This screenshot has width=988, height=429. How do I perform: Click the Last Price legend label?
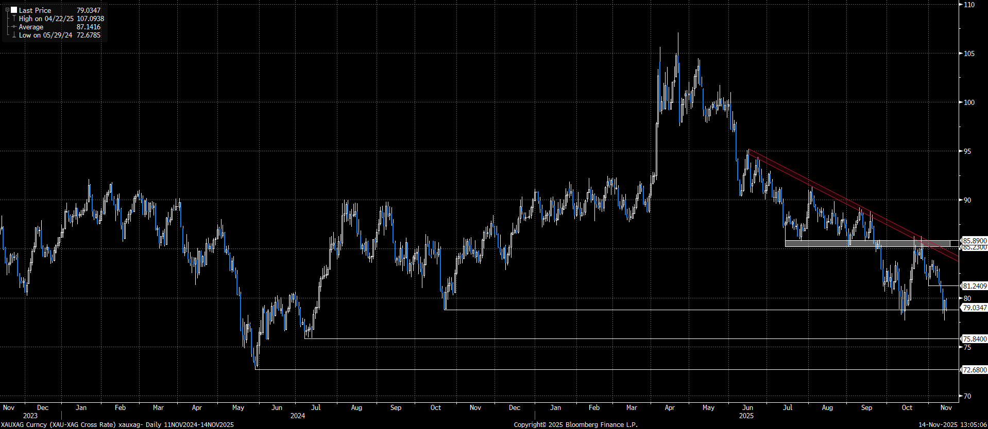pyautogui.click(x=35, y=10)
